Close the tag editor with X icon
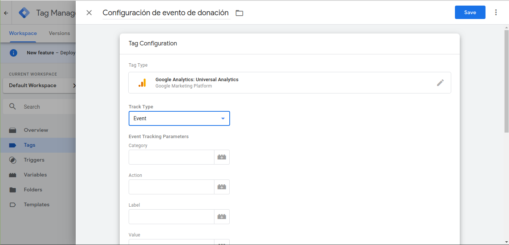Viewport: 509px width, 245px height. point(89,13)
